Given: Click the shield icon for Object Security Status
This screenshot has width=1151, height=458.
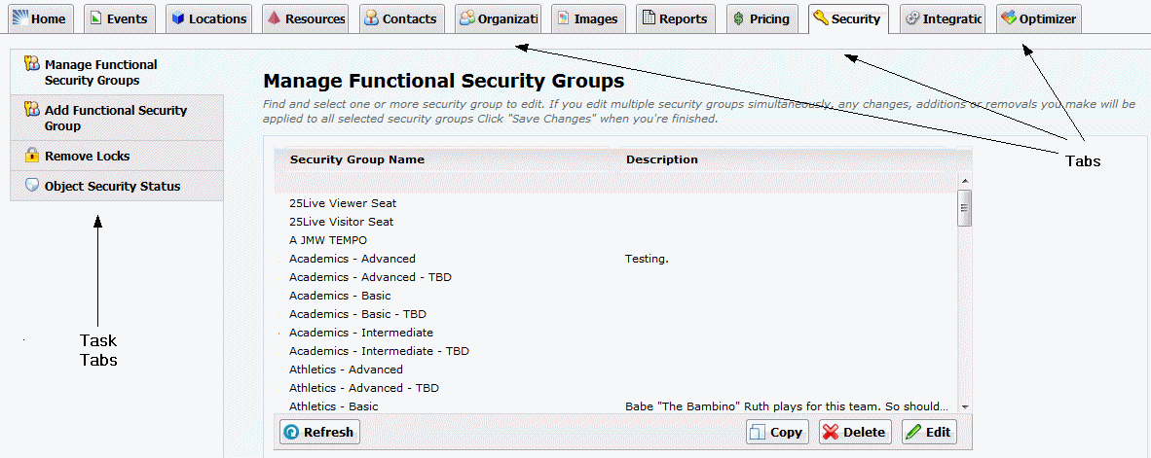Looking at the screenshot, I should coord(31,186).
